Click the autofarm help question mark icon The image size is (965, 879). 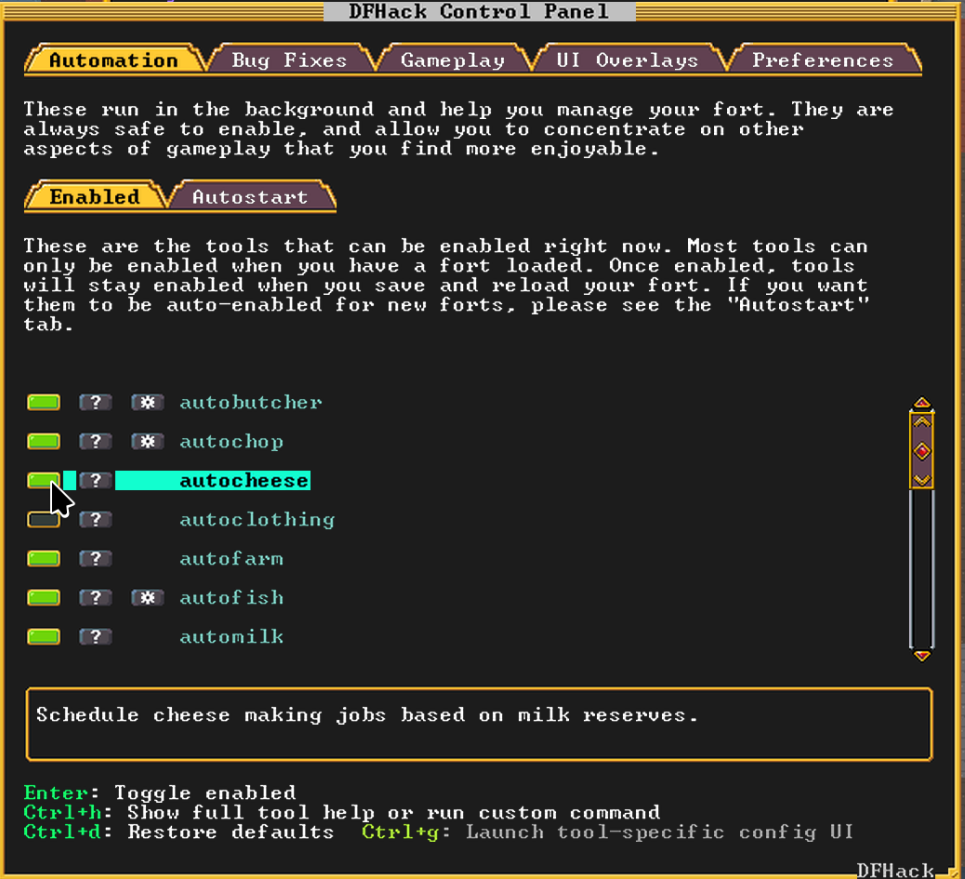coord(95,558)
